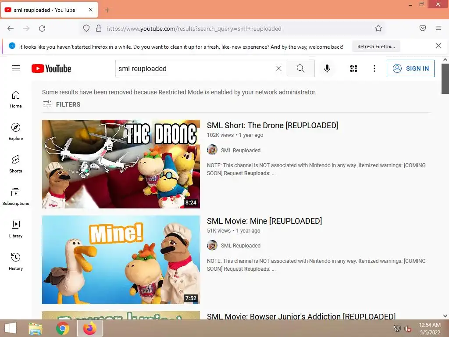Show site security padlock info
This screenshot has width=449, height=337.
tap(99, 29)
